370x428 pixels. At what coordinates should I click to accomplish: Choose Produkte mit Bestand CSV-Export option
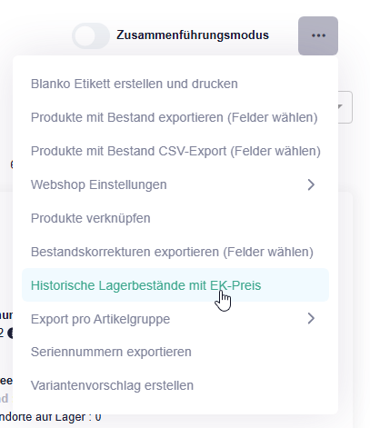point(175,151)
